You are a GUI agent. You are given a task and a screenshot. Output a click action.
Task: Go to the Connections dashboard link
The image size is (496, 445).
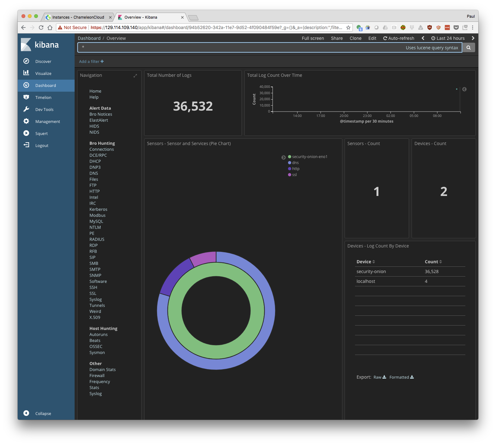click(x=101, y=149)
